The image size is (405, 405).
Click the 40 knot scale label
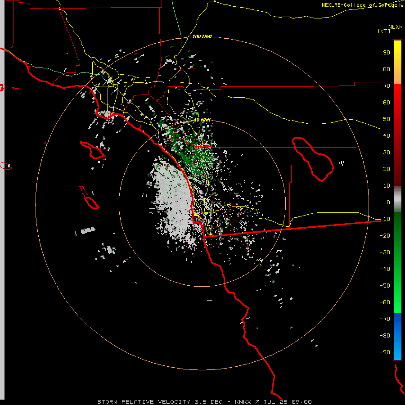coord(387,136)
